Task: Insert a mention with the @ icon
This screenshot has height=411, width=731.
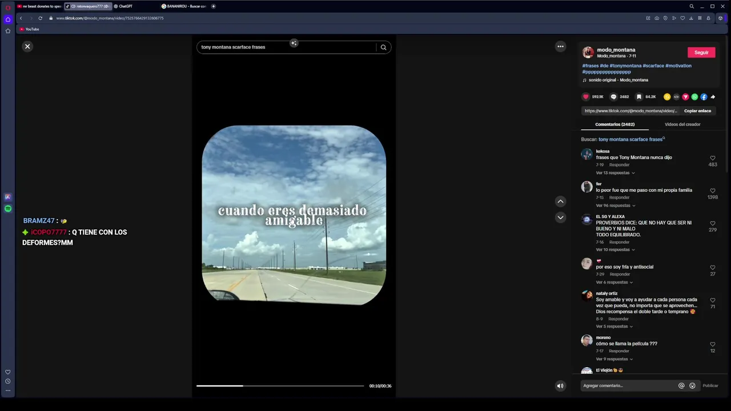Action: 681,386
